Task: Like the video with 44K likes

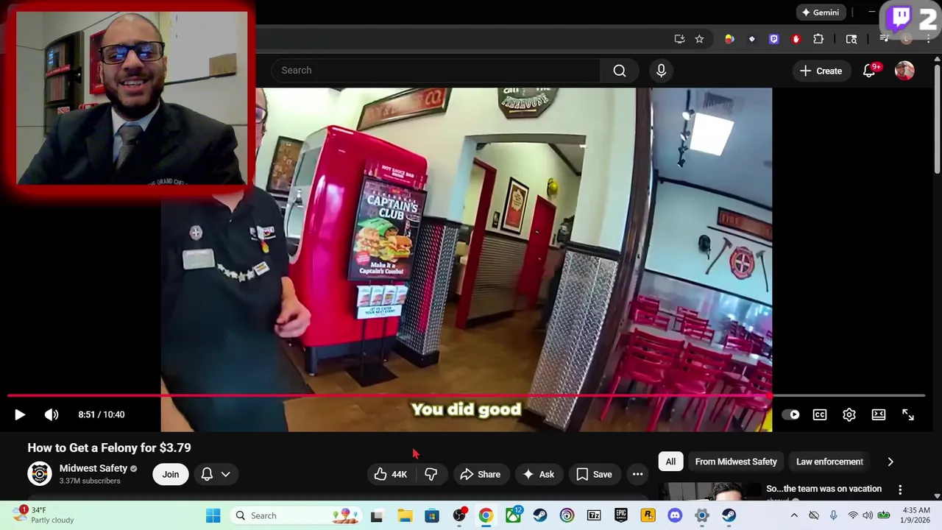Action: coord(390,474)
